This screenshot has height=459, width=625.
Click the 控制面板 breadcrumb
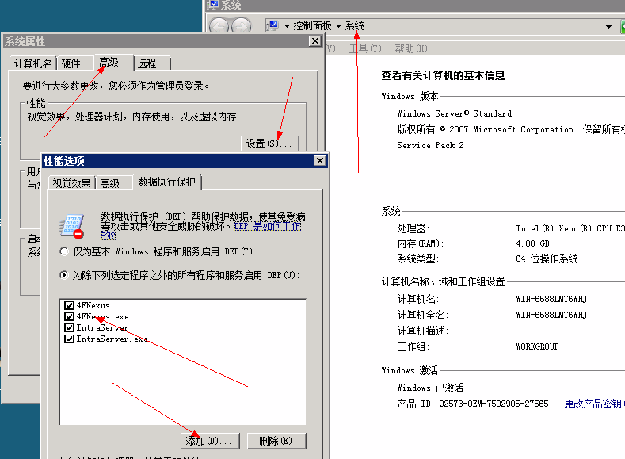(312, 26)
